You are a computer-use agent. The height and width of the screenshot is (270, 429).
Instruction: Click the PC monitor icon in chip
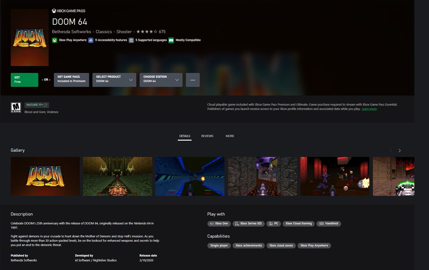[271, 223]
